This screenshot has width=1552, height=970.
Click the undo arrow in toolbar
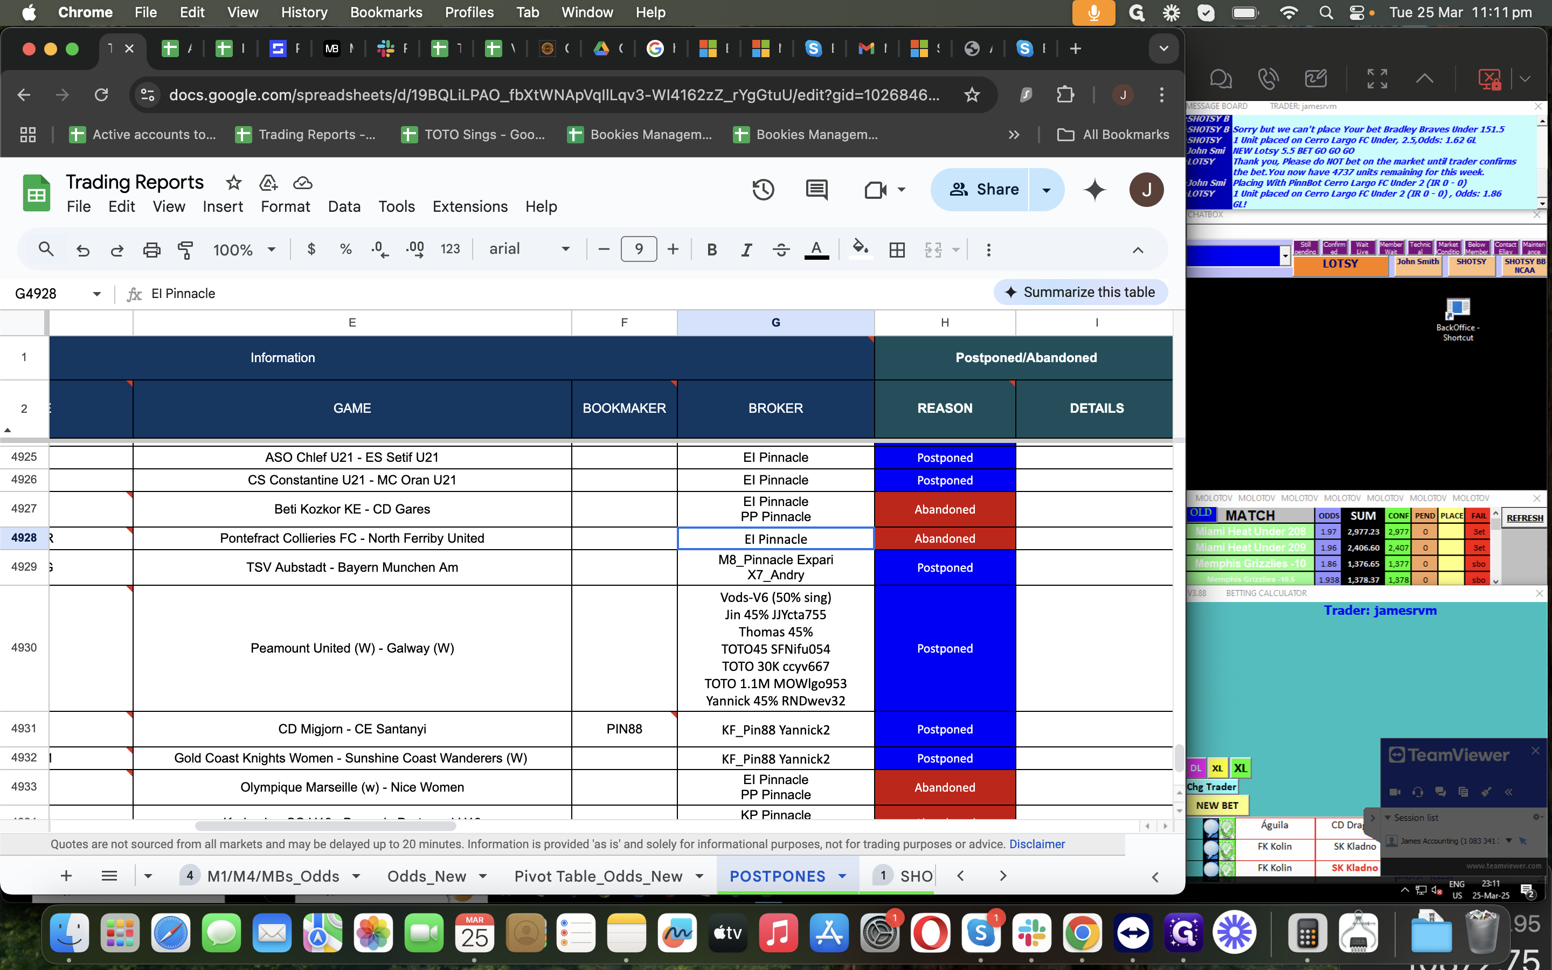coord(83,250)
